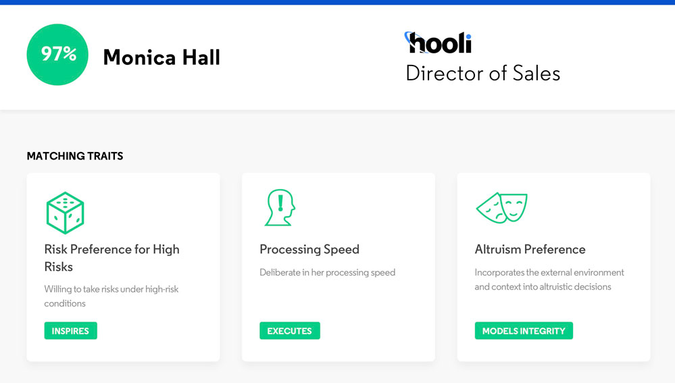Click the theater masks icon
Image resolution: width=675 pixels, height=383 pixels.
pyautogui.click(x=502, y=207)
